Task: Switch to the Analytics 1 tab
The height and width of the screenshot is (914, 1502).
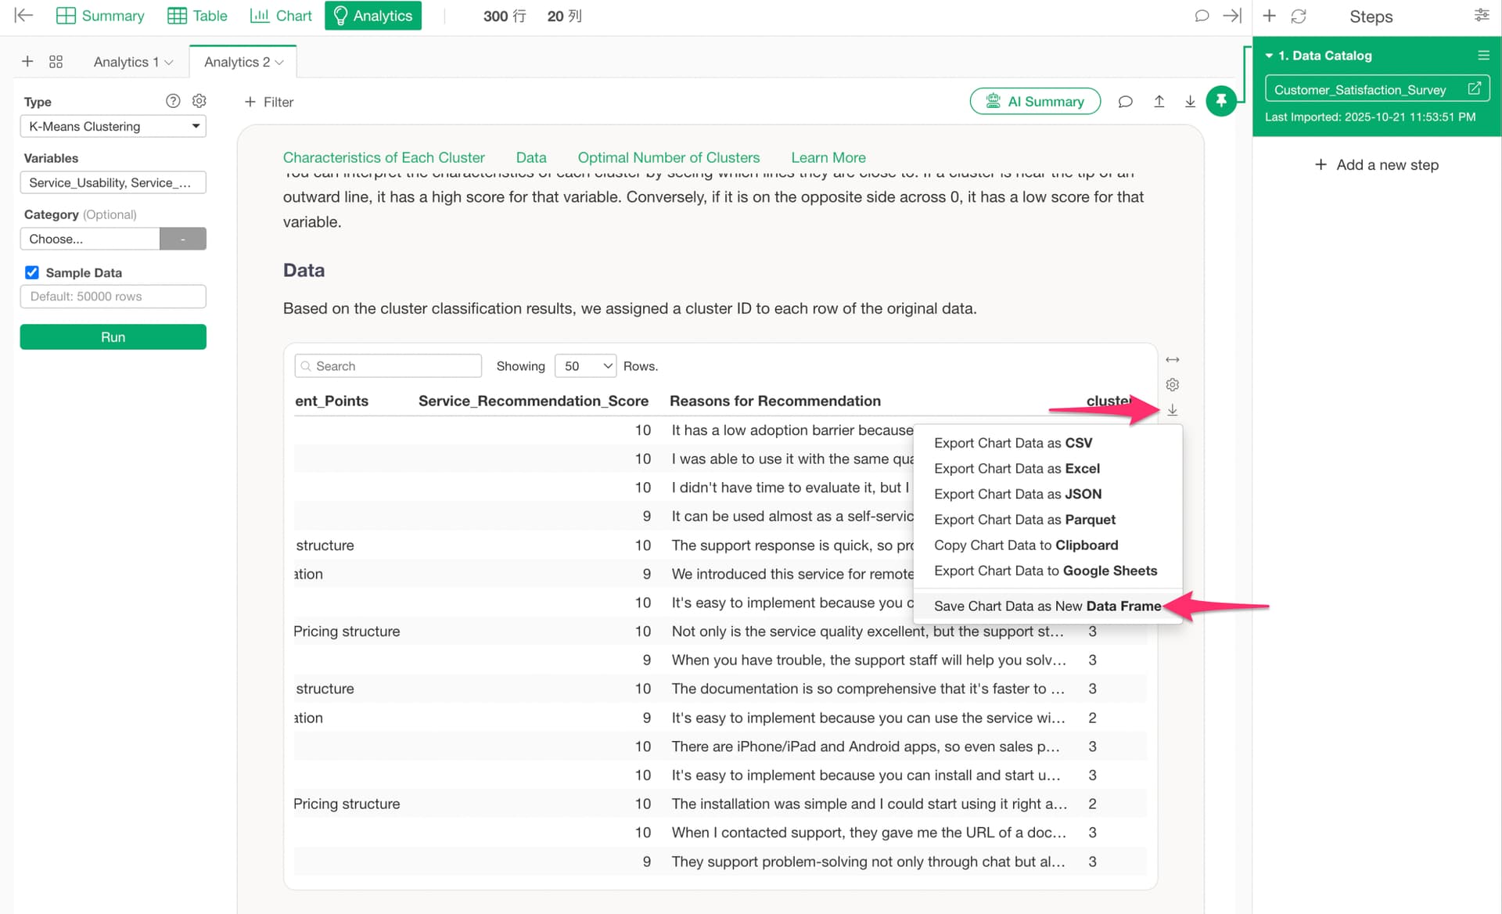Action: coord(127,62)
